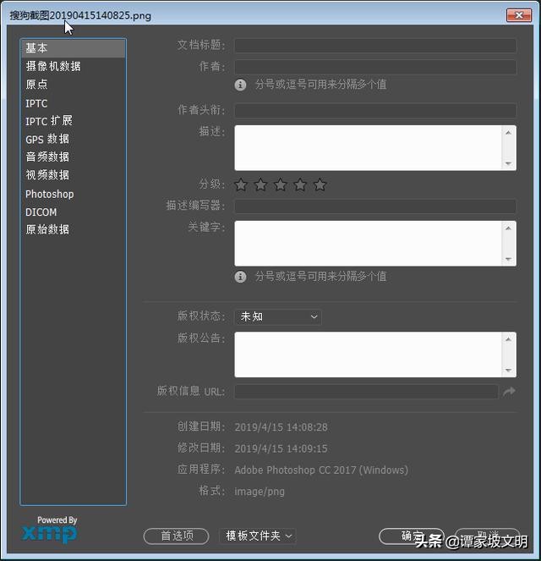Set rating to three stars
This screenshot has height=561, width=541.
281,184
